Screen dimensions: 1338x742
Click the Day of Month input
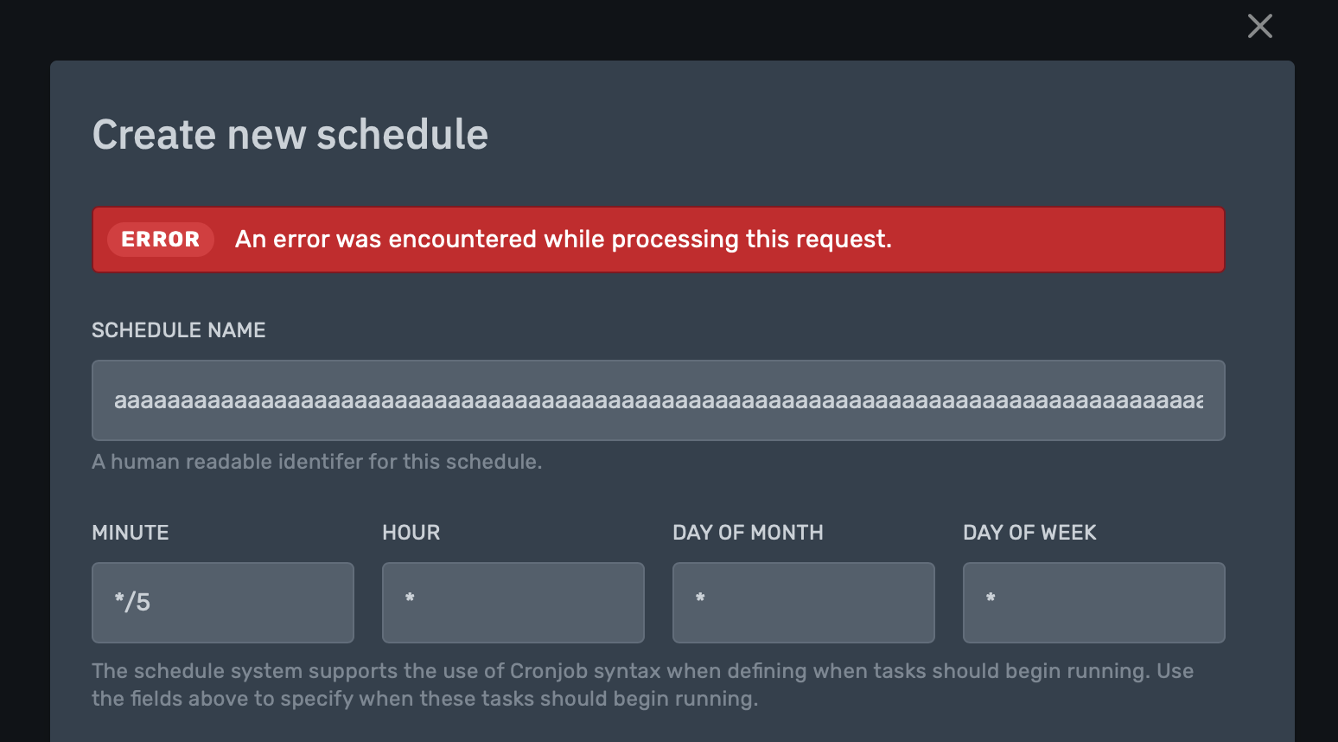point(803,603)
